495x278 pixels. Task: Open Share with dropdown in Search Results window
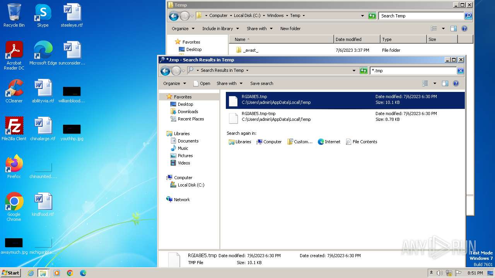click(230, 83)
